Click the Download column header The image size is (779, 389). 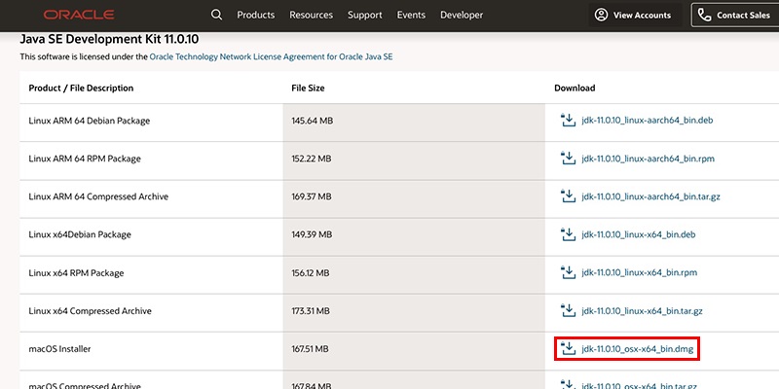(575, 88)
